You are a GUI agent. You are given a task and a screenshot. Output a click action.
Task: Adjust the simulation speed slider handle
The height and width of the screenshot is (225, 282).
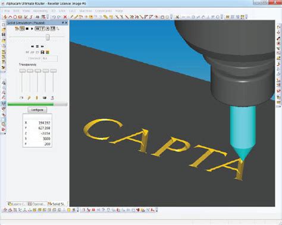pos(48,37)
